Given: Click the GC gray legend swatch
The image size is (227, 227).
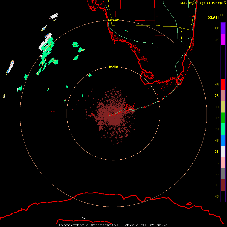Looking at the screenshot, I should tap(223, 174).
